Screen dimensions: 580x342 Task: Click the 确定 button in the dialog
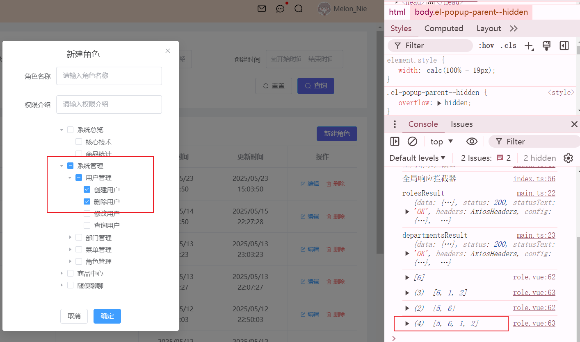[107, 316]
